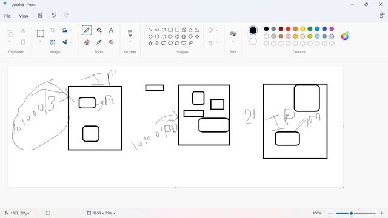Screen dimensions: 388x218
Task: Select the Text tool
Action: point(111,30)
